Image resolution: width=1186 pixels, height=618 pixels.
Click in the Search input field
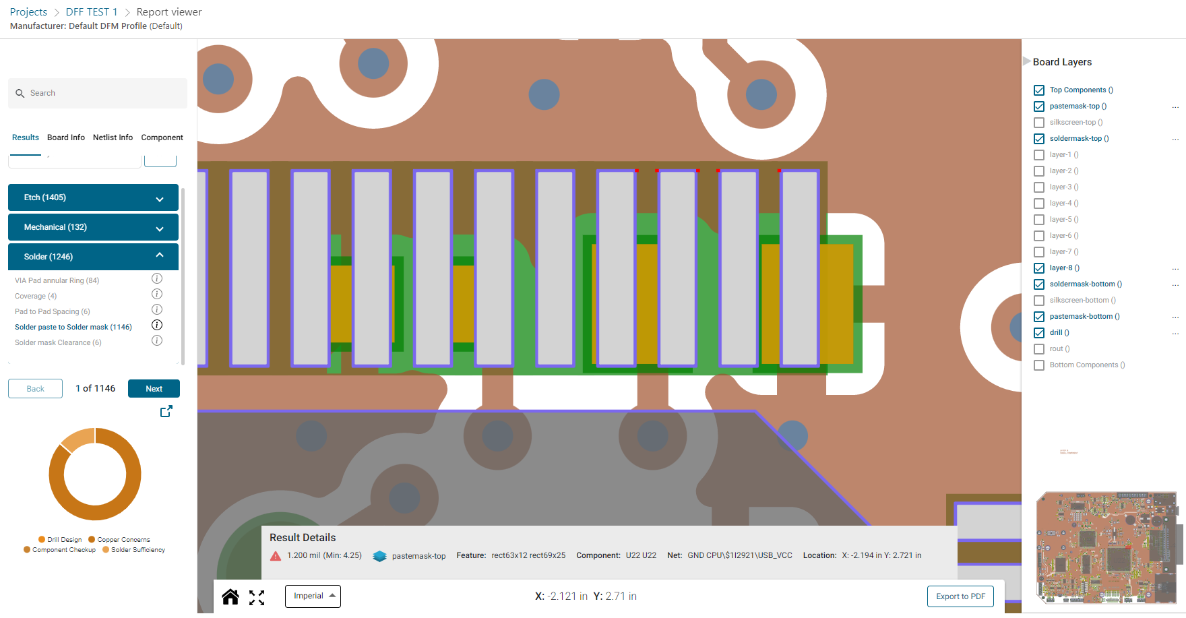[x=98, y=94]
